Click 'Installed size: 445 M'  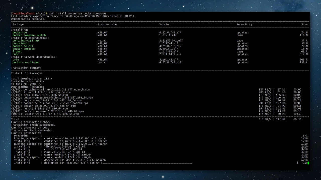(28, 81)
